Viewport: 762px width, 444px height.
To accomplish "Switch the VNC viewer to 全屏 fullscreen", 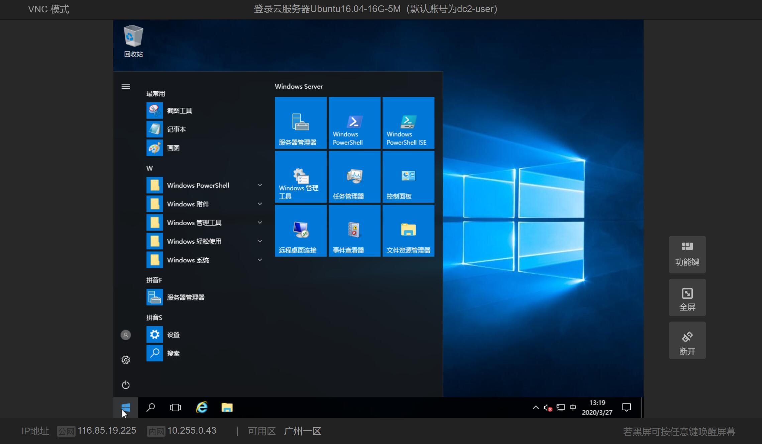I will (x=687, y=297).
